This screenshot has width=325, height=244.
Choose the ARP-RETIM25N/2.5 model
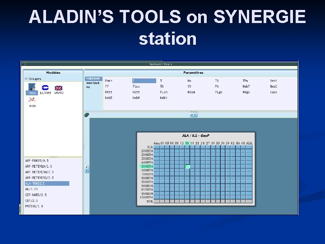[39, 172]
